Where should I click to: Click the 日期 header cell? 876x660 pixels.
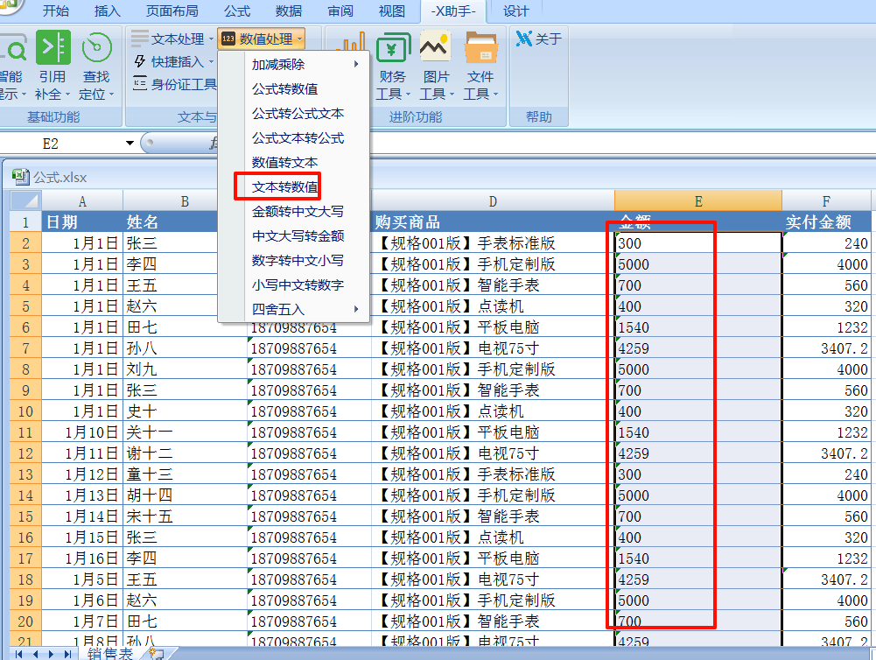pyautogui.click(x=82, y=221)
